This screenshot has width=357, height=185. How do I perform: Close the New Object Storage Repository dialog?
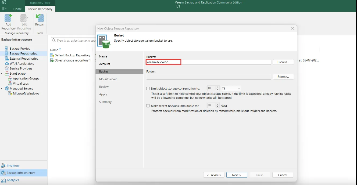[292, 28]
